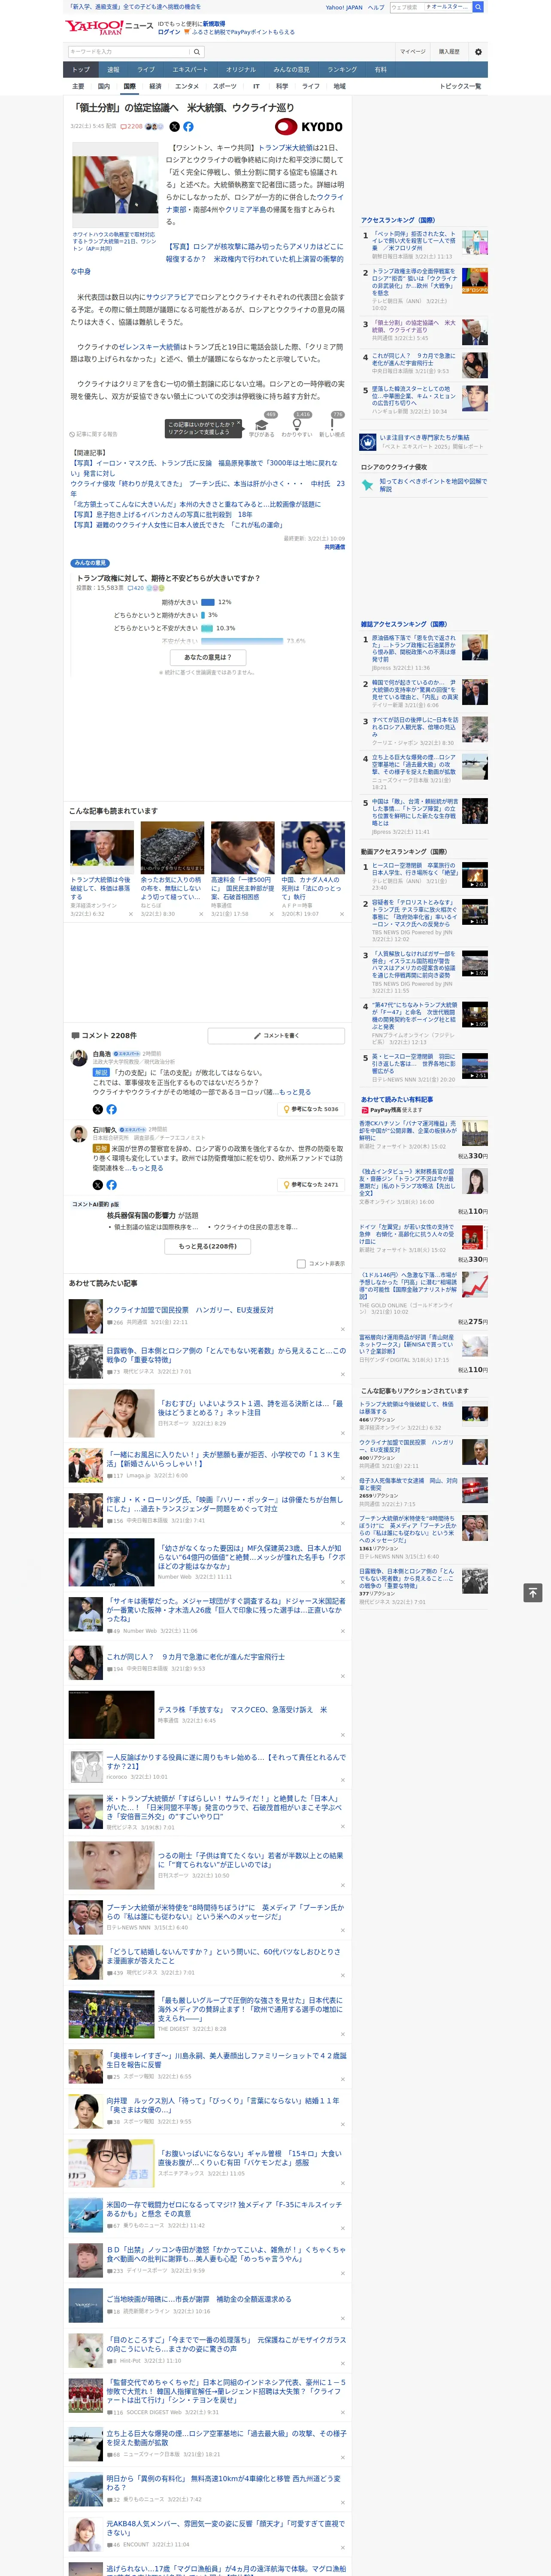Share the article on Facebook

pos(188,127)
